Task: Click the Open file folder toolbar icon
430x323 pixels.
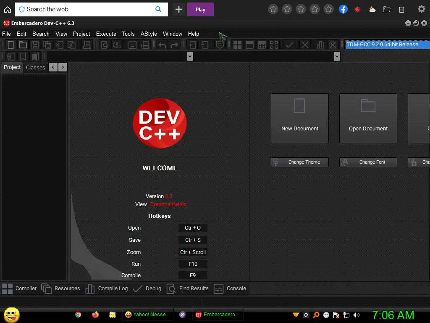Action: pos(23,45)
